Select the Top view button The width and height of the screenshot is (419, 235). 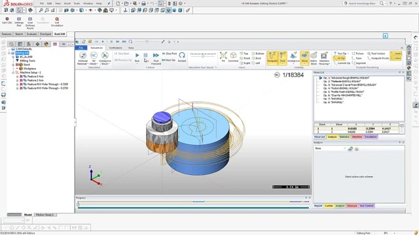[x=244, y=54]
